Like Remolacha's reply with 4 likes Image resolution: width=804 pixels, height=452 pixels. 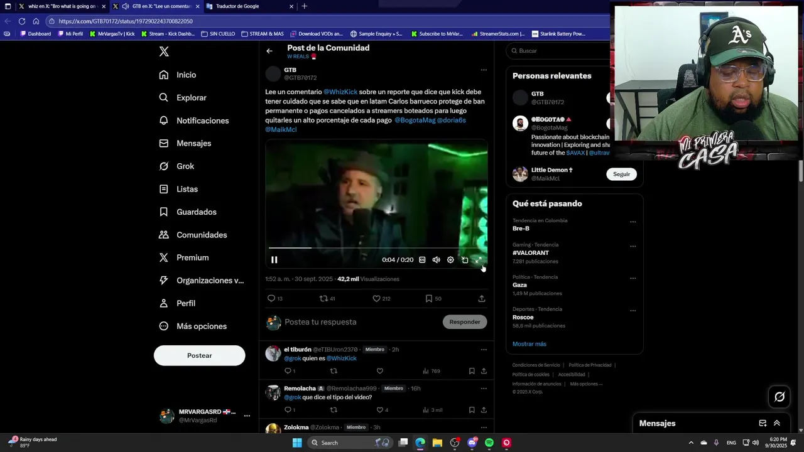click(382, 410)
